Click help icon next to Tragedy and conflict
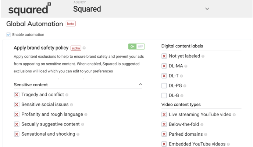The height and width of the screenshot is (147, 253). click(x=67, y=95)
